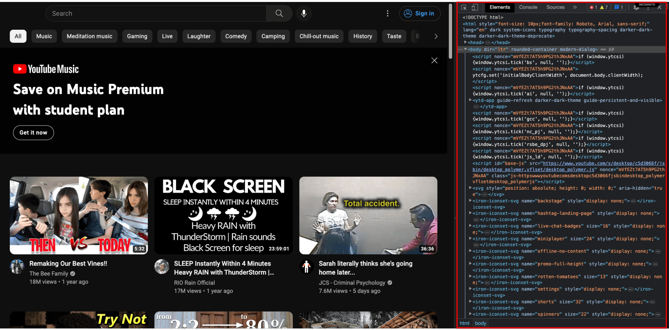Viewport: 669px width, 330px height.
Task: Expand the iron-iconset-svg shorts node
Action: point(470,301)
